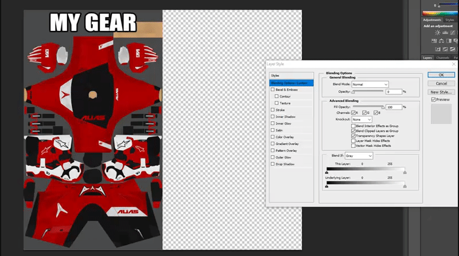Click the Opacity slider handle
Viewport: 459px width, 256px height.
353,92
